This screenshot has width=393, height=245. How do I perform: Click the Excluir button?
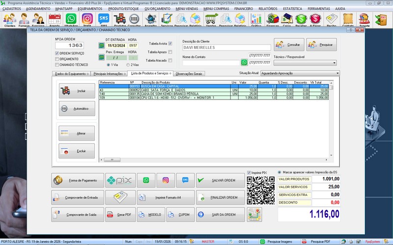pos(77,151)
